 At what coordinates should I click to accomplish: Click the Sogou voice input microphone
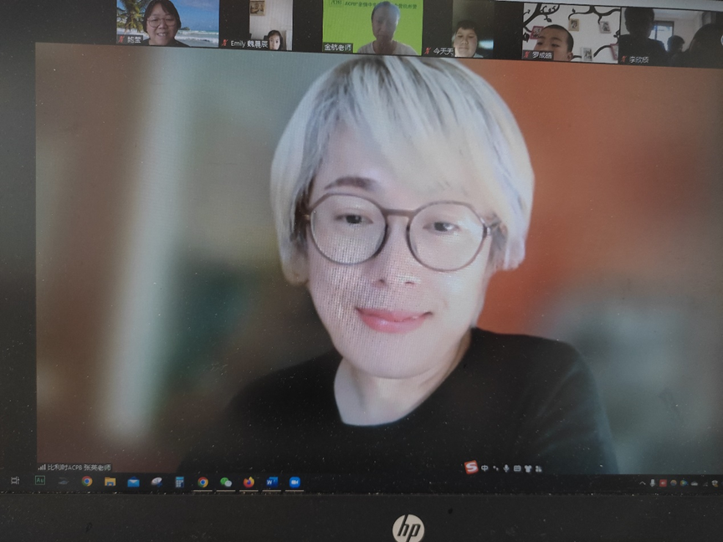506,468
